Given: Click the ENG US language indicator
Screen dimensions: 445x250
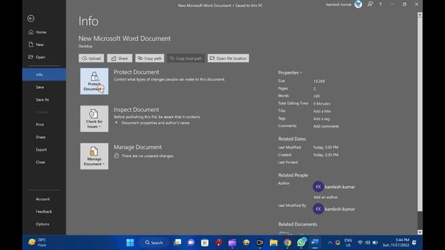Looking at the screenshot, I should [348, 242].
